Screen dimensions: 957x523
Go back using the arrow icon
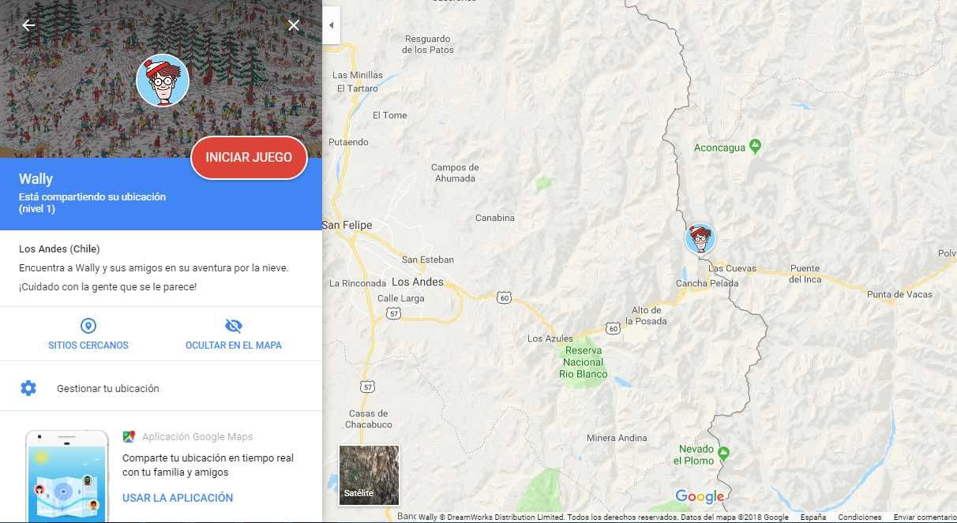pos(28,25)
